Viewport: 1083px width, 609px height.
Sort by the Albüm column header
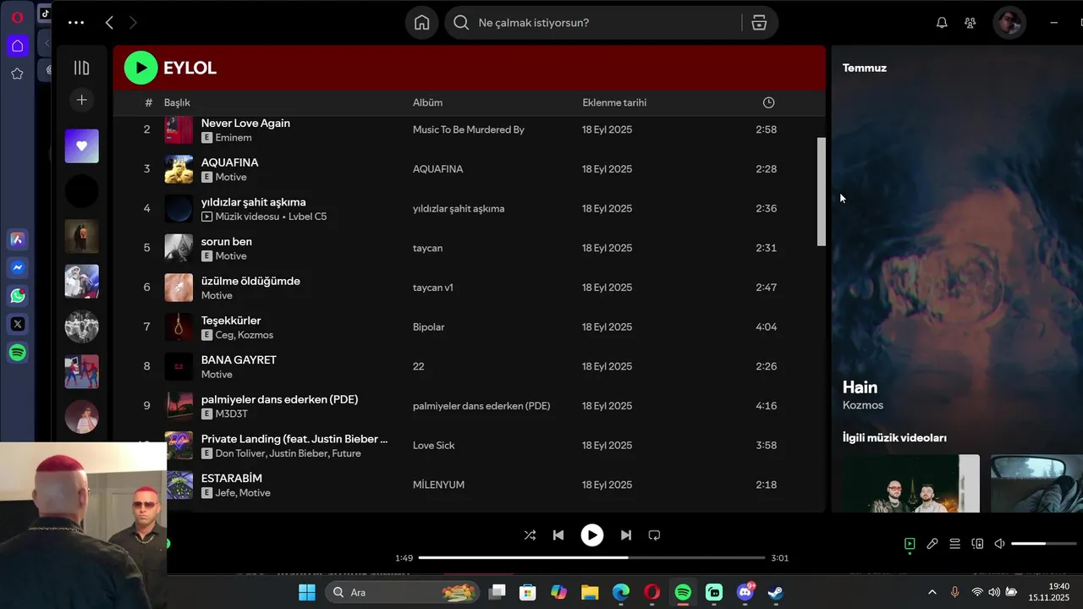pos(427,102)
